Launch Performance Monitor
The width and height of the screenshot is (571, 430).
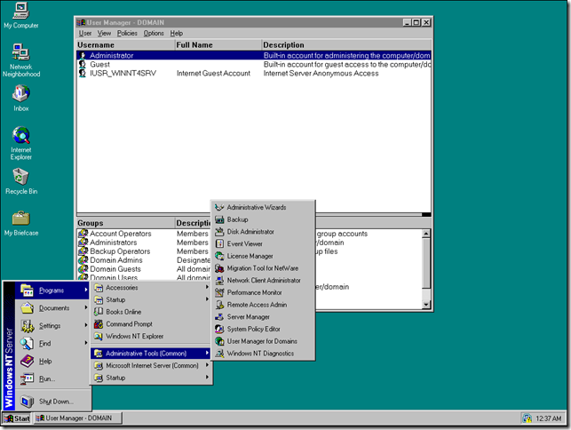coord(263,292)
